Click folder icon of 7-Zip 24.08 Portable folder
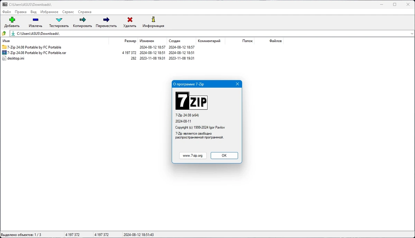Screen dimensions: 415x238 (4, 47)
